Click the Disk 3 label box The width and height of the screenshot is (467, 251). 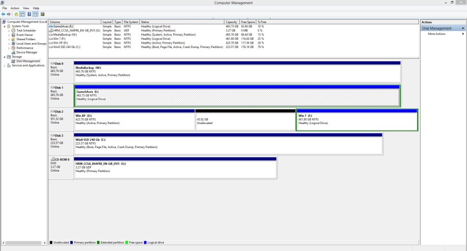61,144
